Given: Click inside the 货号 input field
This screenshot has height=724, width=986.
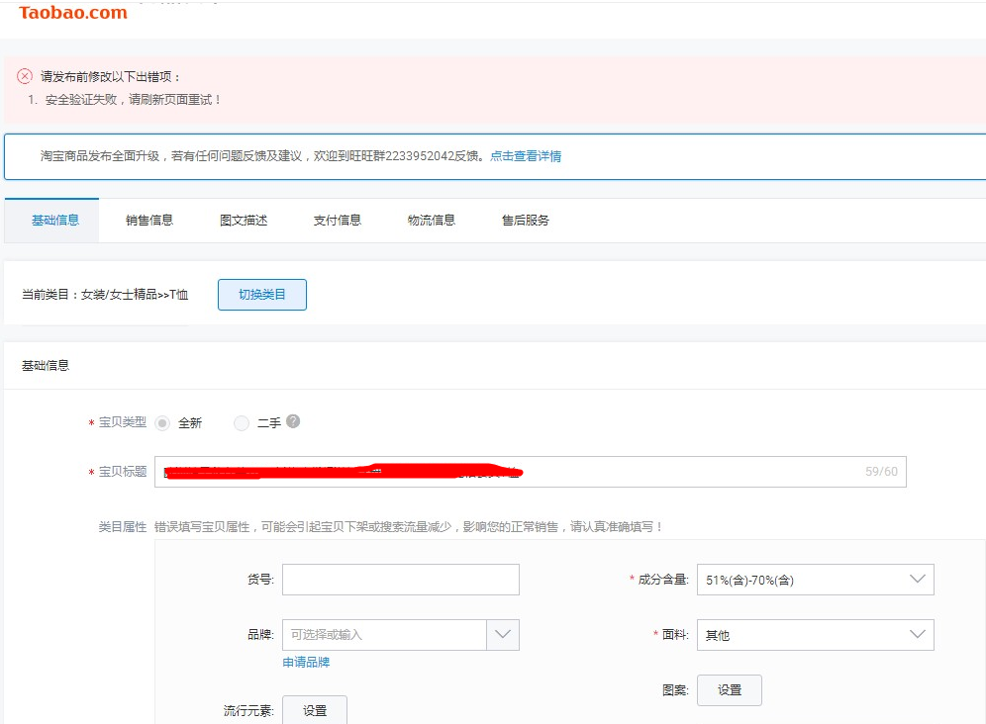Looking at the screenshot, I should tap(400, 580).
